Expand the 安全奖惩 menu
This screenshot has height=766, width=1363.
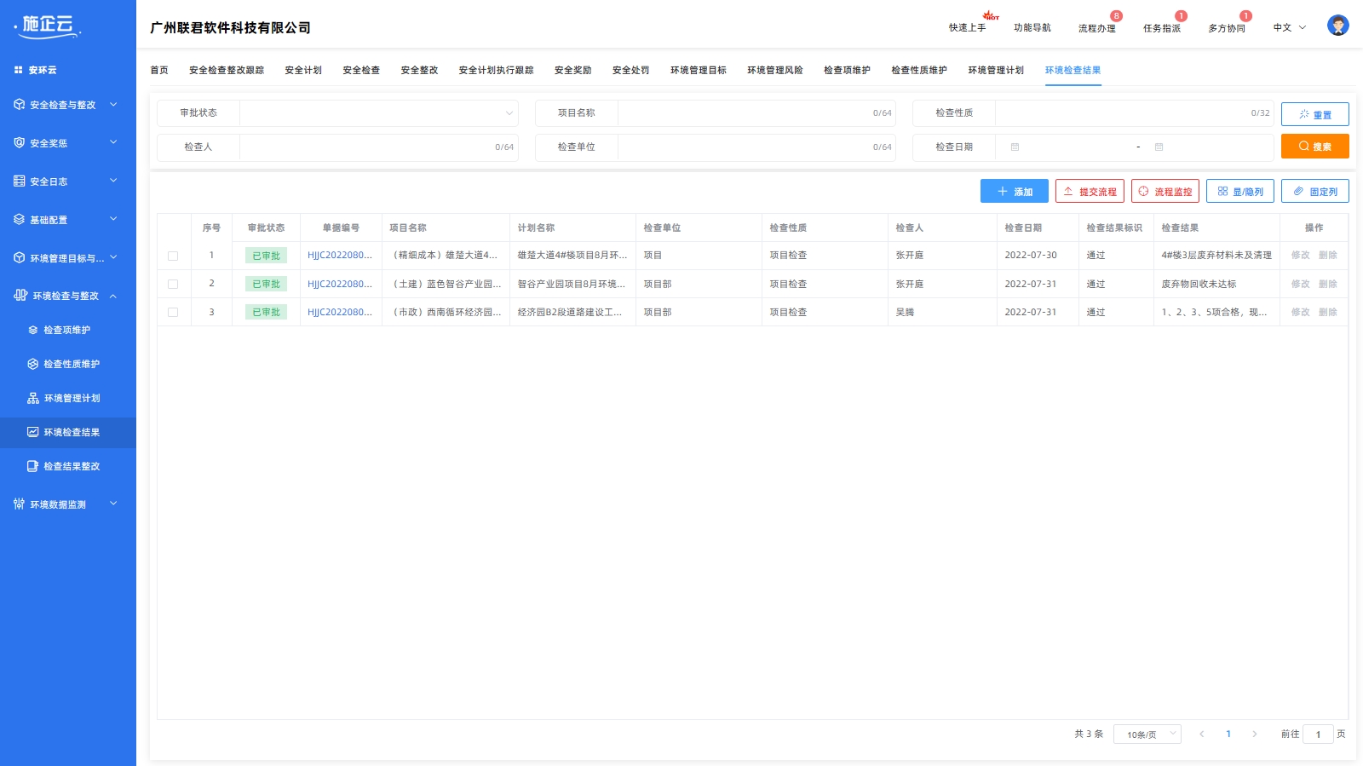[113, 143]
